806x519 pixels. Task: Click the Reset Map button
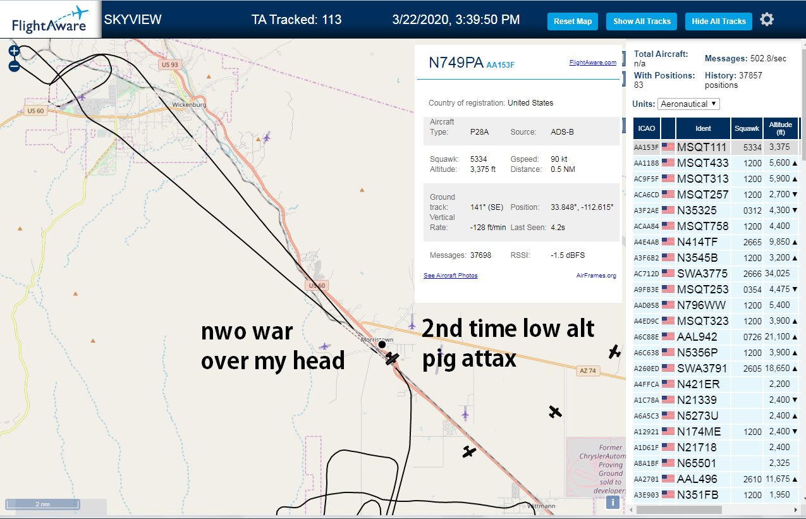pyautogui.click(x=573, y=21)
